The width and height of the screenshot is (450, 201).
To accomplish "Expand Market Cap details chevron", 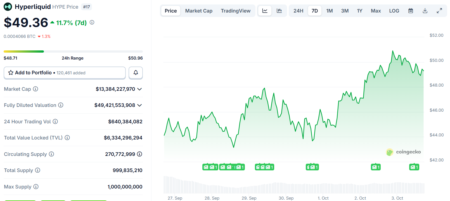I will pos(139,89).
